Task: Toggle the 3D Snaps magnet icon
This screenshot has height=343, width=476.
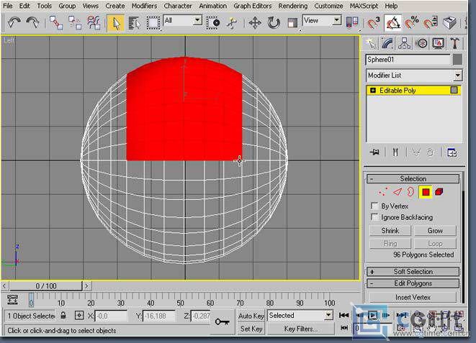Action: (374, 23)
